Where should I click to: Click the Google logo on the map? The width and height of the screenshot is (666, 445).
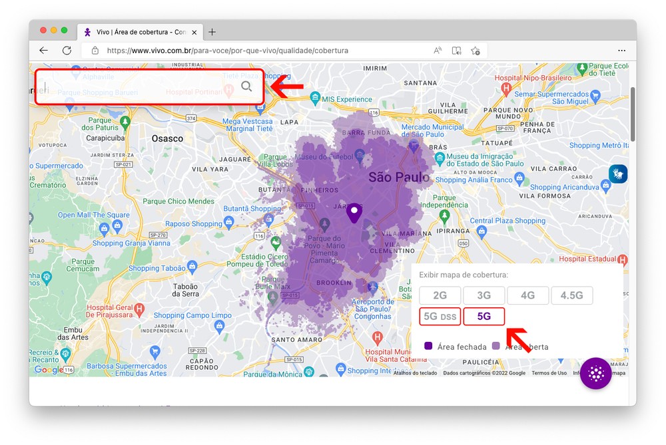point(49,369)
